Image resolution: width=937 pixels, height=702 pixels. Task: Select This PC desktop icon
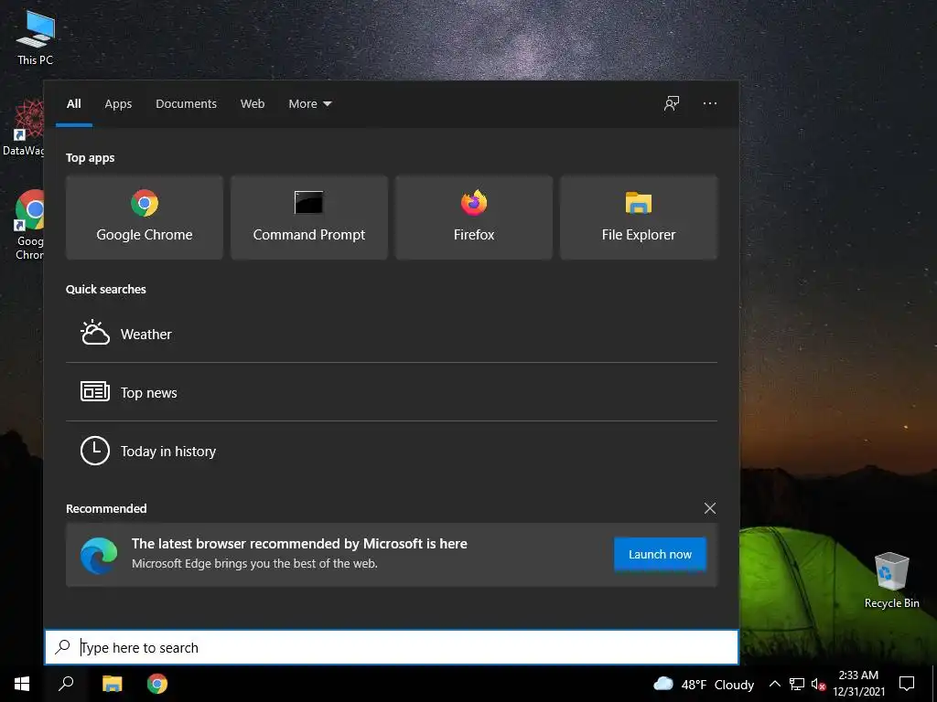[36, 37]
